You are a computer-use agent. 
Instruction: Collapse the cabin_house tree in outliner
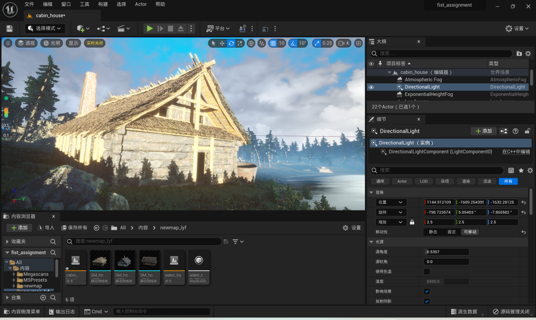click(x=389, y=72)
